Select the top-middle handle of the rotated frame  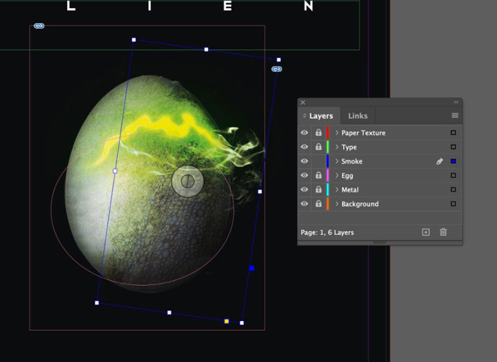tap(206, 49)
